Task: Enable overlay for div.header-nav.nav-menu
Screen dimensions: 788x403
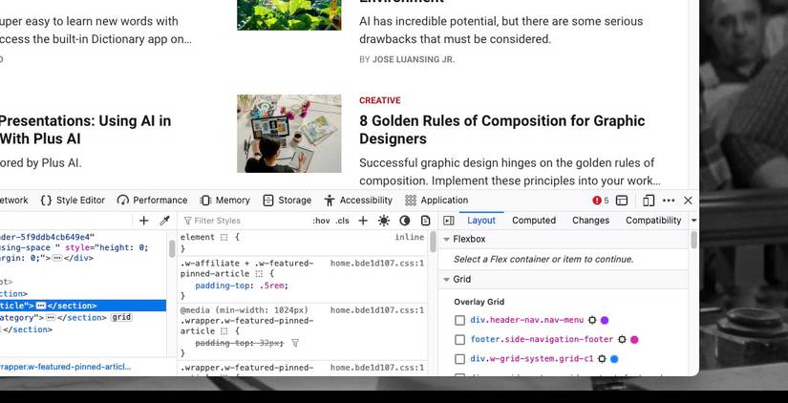Action: [459, 320]
